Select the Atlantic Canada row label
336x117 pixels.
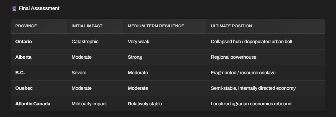(x=33, y=104)
